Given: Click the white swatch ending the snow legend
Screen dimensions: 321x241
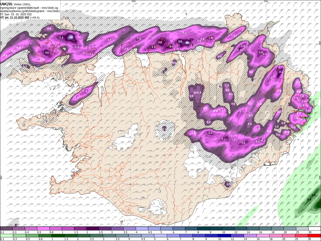Looking at the screenshot, I should pos(314,228).
